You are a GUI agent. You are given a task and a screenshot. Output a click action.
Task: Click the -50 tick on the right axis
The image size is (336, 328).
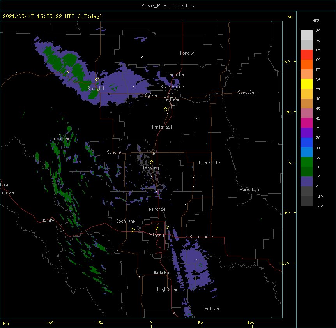pos(286,213)
